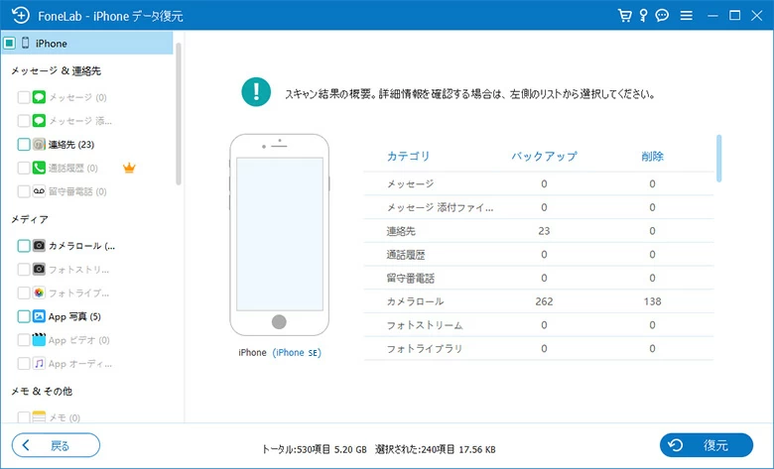Click the 連絡先 contacts icon in sidebar

(x=39, y=145)
